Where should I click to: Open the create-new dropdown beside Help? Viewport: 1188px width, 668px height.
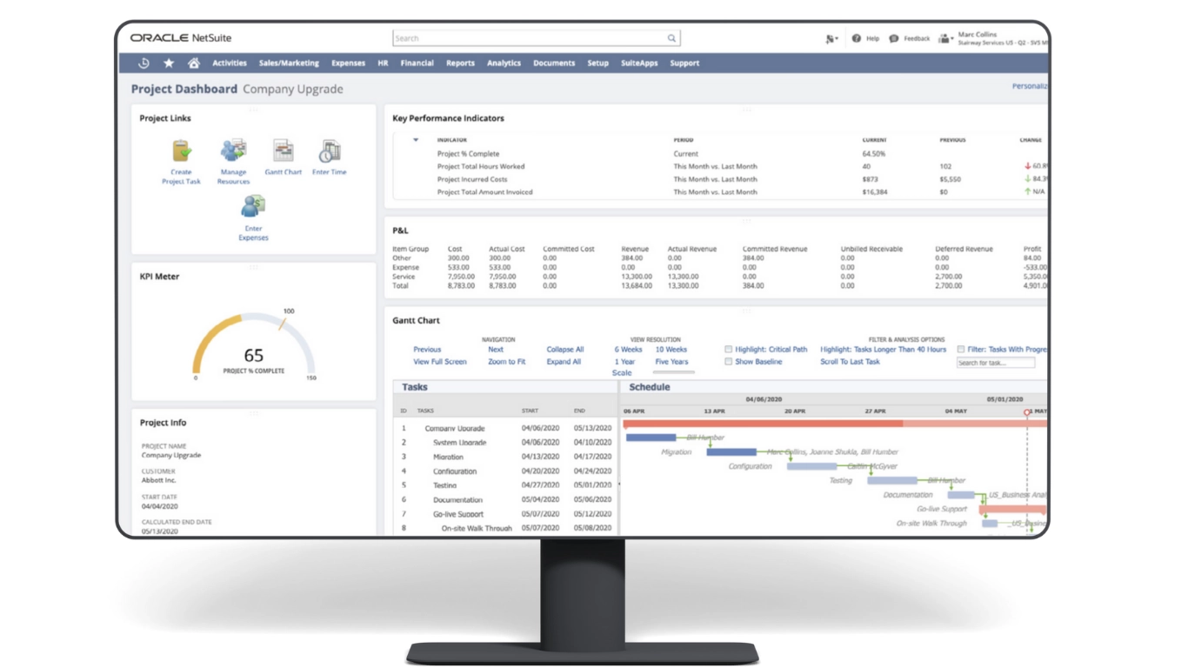(x=831, y=38)
